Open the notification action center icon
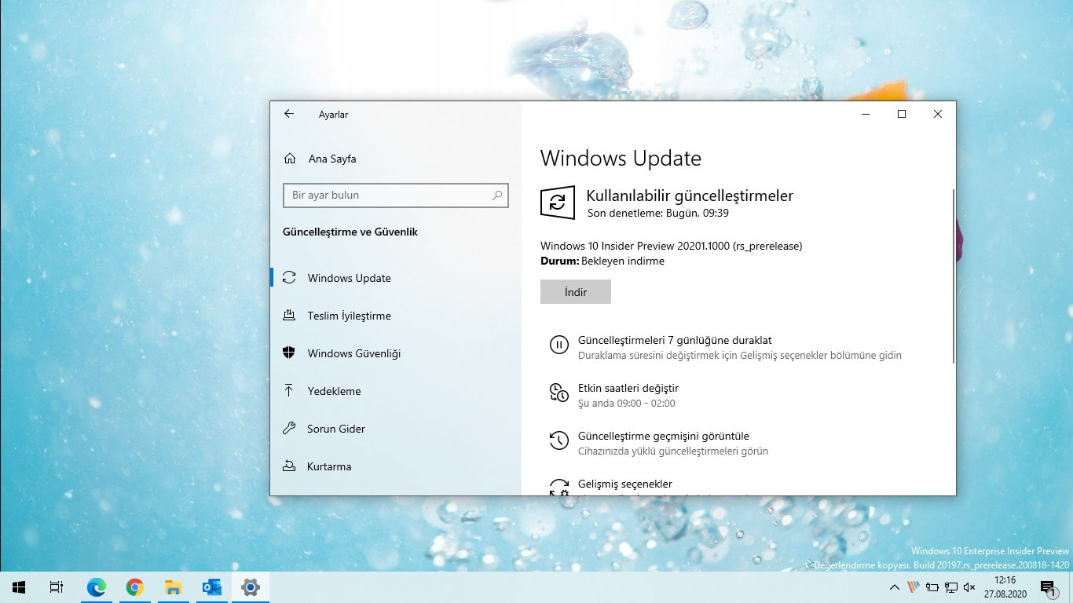Screen dimensions: 1073x603 pos(1047,587)
